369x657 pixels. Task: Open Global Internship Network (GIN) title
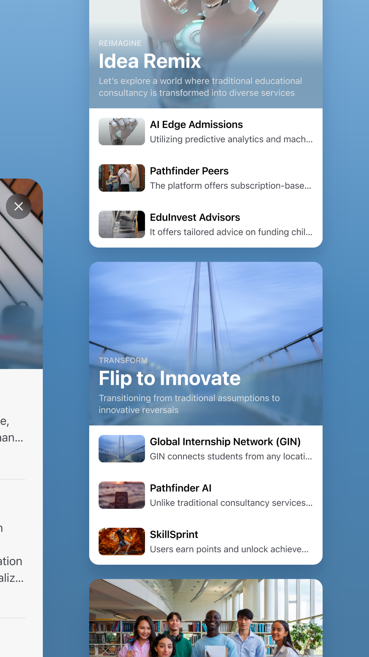[x=225, y=442]
